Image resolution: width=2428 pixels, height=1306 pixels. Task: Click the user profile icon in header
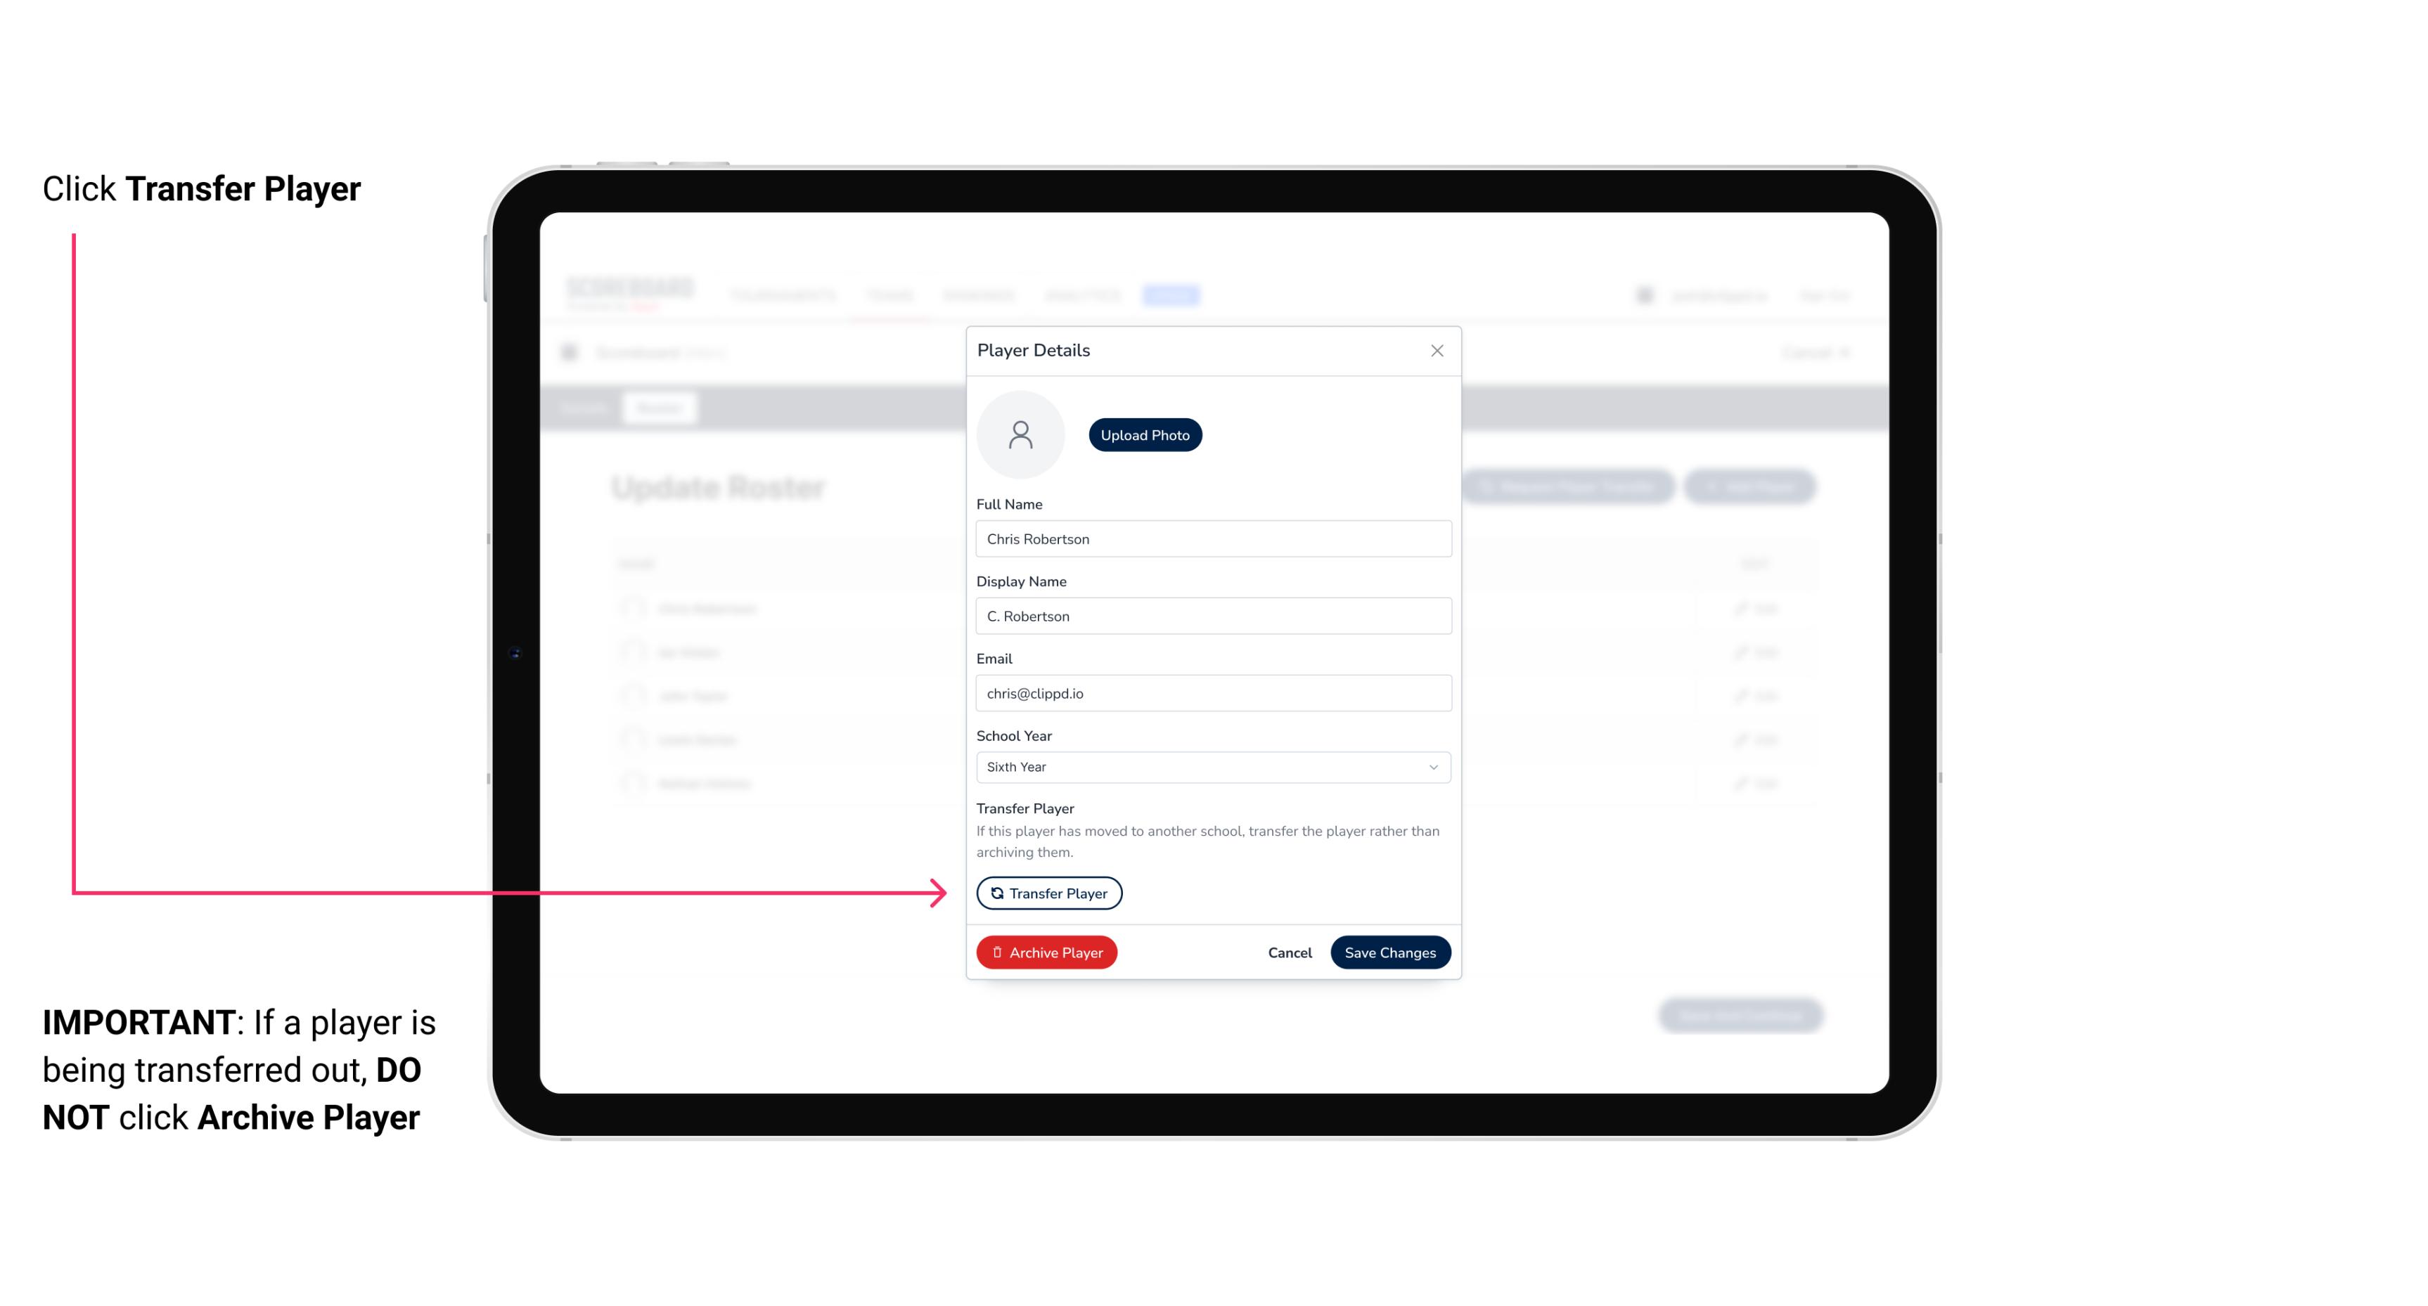coord(1646,295)
